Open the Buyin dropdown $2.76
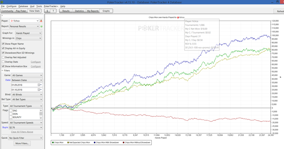Screen dimensions: 284x149 pyautogui.click(x=26, y=127)
